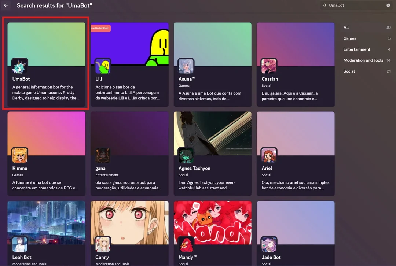Filter results by Social category
The width and height of the screenshot is (396, 266).
pyautogui.click(x=367, y=71)
